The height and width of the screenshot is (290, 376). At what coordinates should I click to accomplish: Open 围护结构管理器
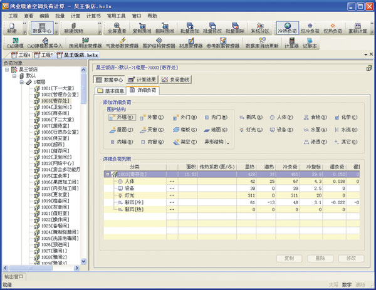coord(159,43)
